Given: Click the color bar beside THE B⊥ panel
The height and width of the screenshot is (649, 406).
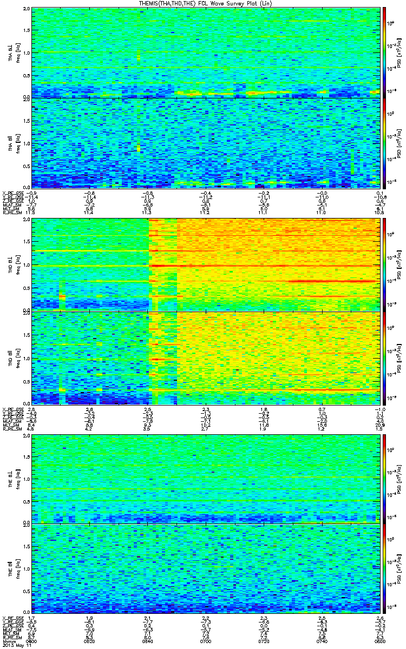Looking at the screenshot, I should coord(384,478).
